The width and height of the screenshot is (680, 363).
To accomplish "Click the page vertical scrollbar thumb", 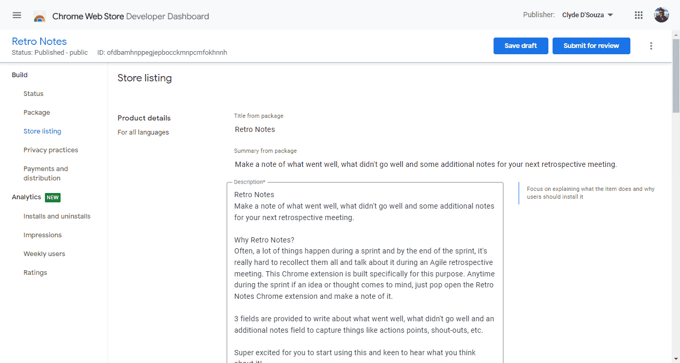I will [676, 75].
